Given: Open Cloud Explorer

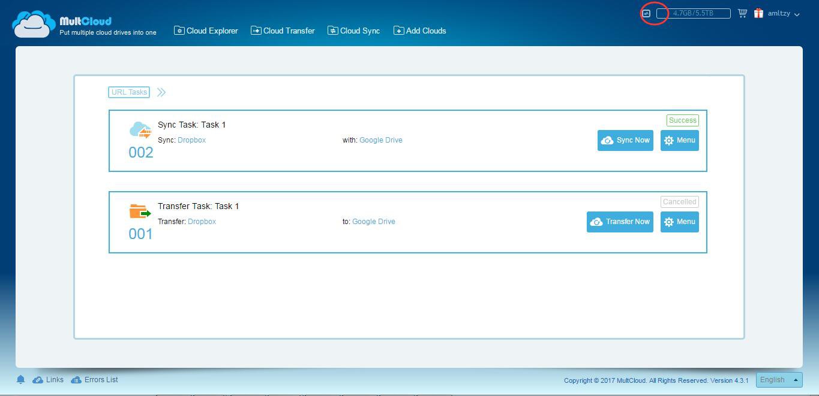Looking at the screenshot, I should pos(206,31).
